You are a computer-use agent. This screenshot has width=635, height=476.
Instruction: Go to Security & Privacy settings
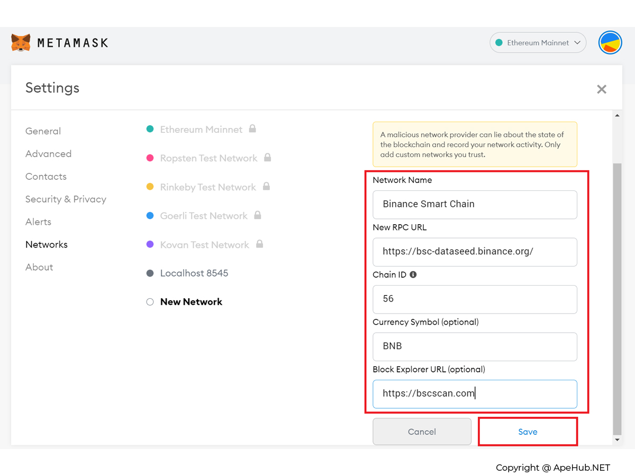click(x=66, y=199)
